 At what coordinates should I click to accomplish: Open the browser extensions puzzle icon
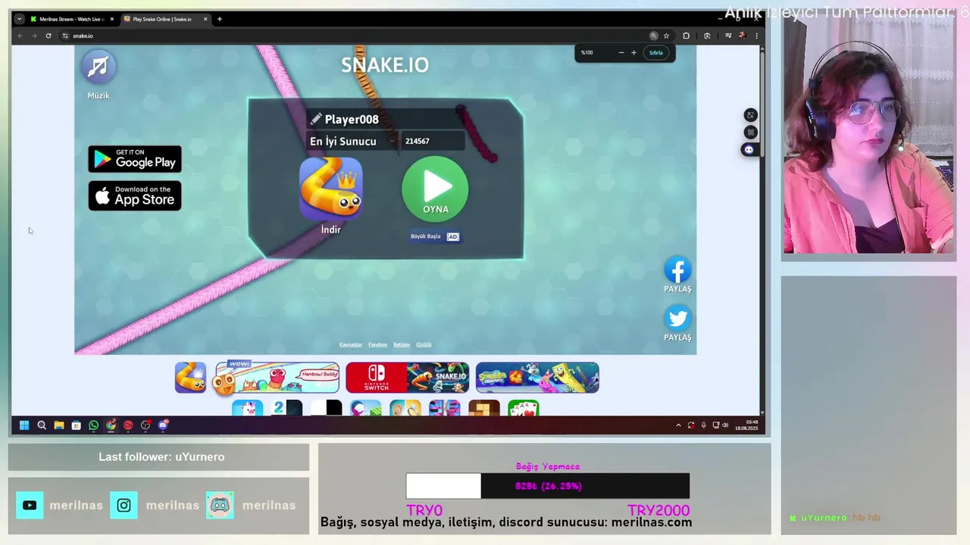[x=686, y=36]
